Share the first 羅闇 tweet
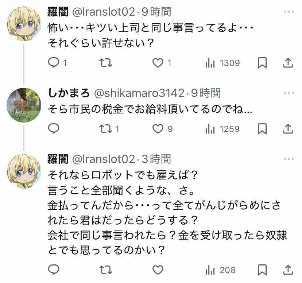 (x=288, y=63)
